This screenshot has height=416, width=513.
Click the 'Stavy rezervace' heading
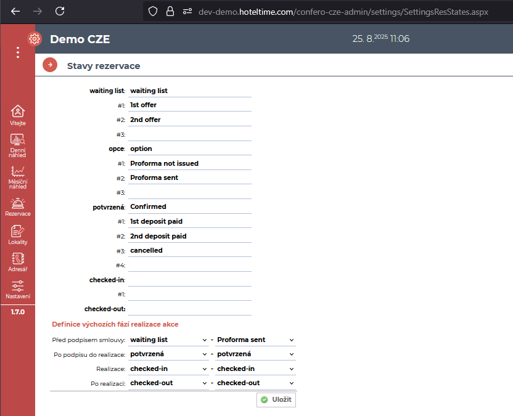click(x=104, y=66)
